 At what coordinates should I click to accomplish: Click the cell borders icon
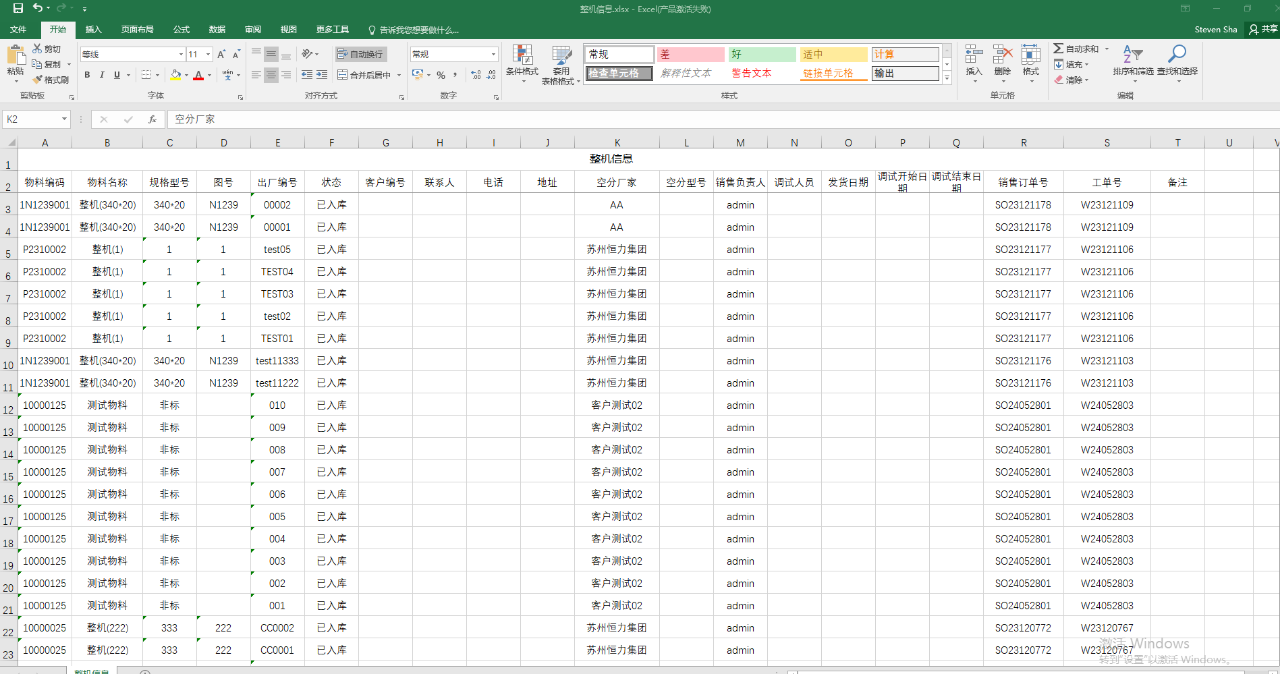pos(146,75)
